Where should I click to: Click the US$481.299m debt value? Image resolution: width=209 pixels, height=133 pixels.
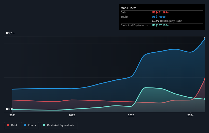point(161,12)
